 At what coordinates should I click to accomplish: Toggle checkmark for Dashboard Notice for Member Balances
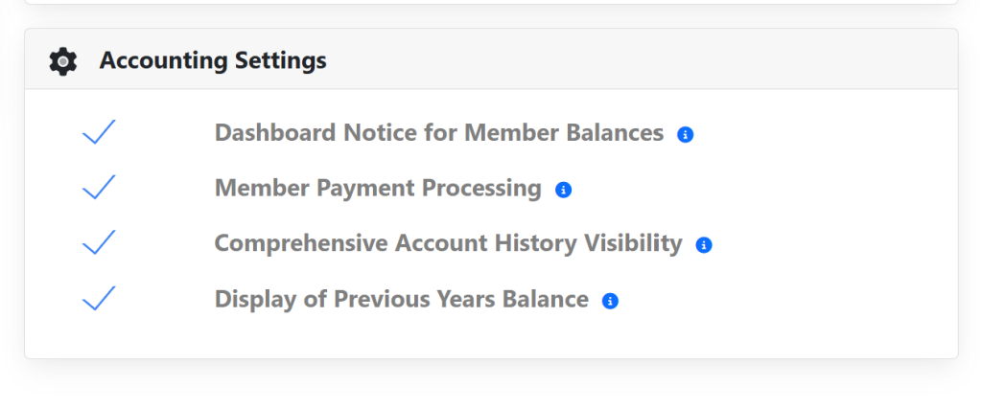click(x=99, y=132)
